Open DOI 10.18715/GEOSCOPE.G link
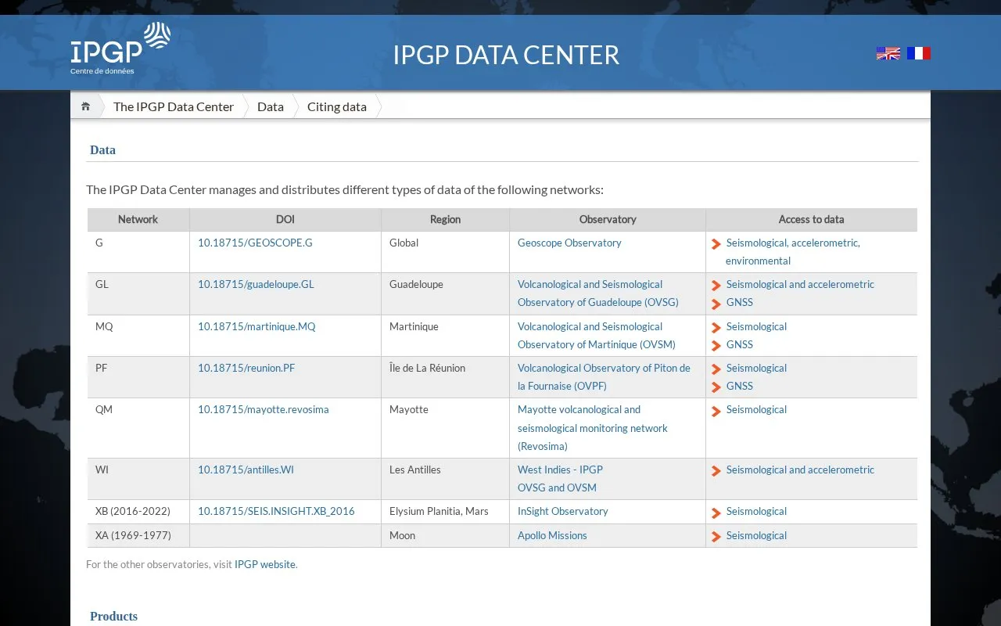Screen dimensions: 1001x626 click(x=255, y=243)
